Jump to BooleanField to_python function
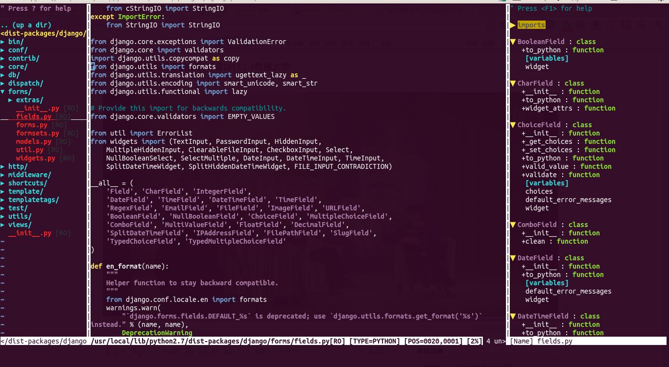The width and height of the screenshot is (669, 367). [x=563, y=50]
